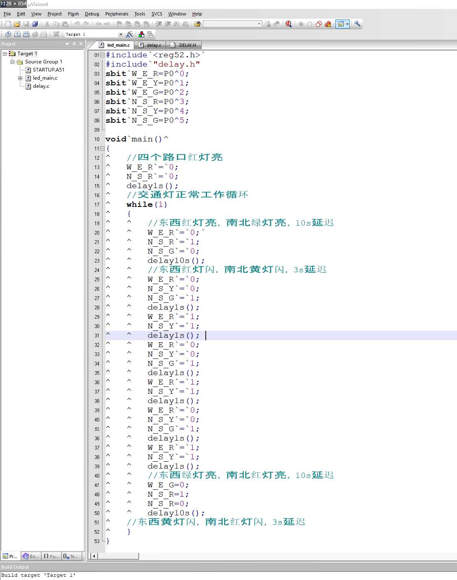Open the window layout dropdown arrow
The height and width of the screenshot is (580, 457).
pyautogui.click(x=347, y=24)
